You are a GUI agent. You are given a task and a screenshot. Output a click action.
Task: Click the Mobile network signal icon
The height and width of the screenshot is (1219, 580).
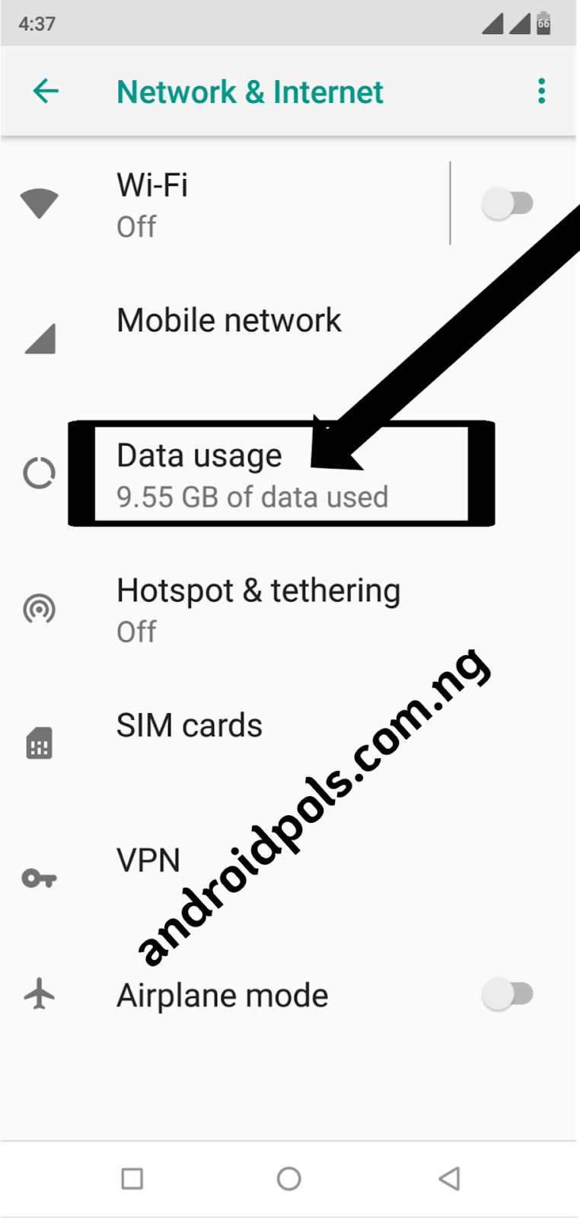[40, 339]
